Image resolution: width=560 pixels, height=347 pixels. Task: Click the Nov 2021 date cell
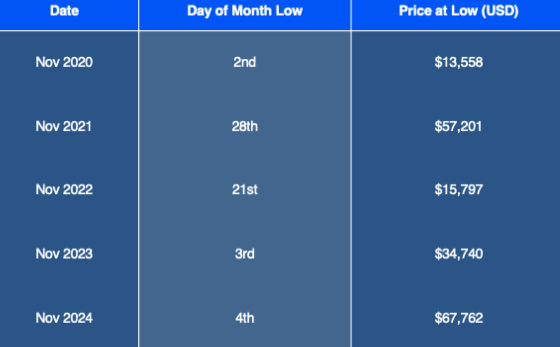tap(64, 126)
